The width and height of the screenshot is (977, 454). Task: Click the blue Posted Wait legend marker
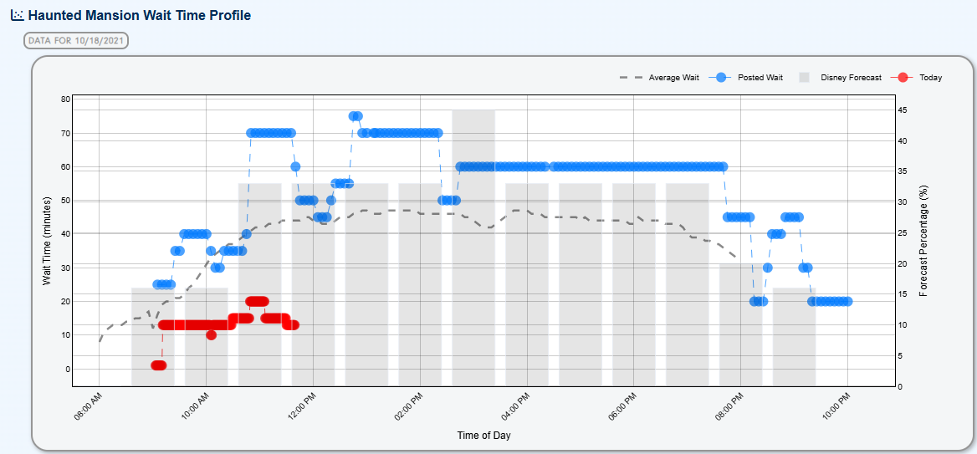[720, 78]
